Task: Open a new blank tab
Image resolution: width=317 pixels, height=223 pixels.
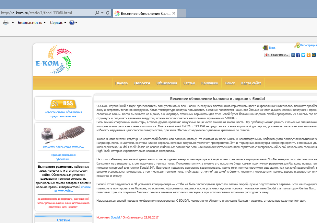Action: tap(181, 13)
